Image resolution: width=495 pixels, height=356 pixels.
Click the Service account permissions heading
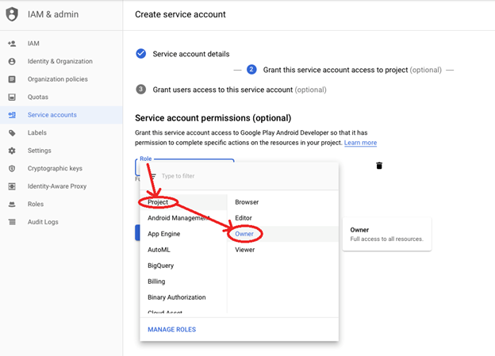pyautogui.click(x=213, y=118)
